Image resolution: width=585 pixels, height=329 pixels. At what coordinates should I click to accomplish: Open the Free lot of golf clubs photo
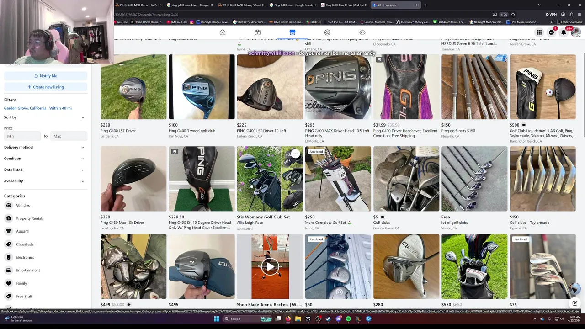[x=474, y=179]
